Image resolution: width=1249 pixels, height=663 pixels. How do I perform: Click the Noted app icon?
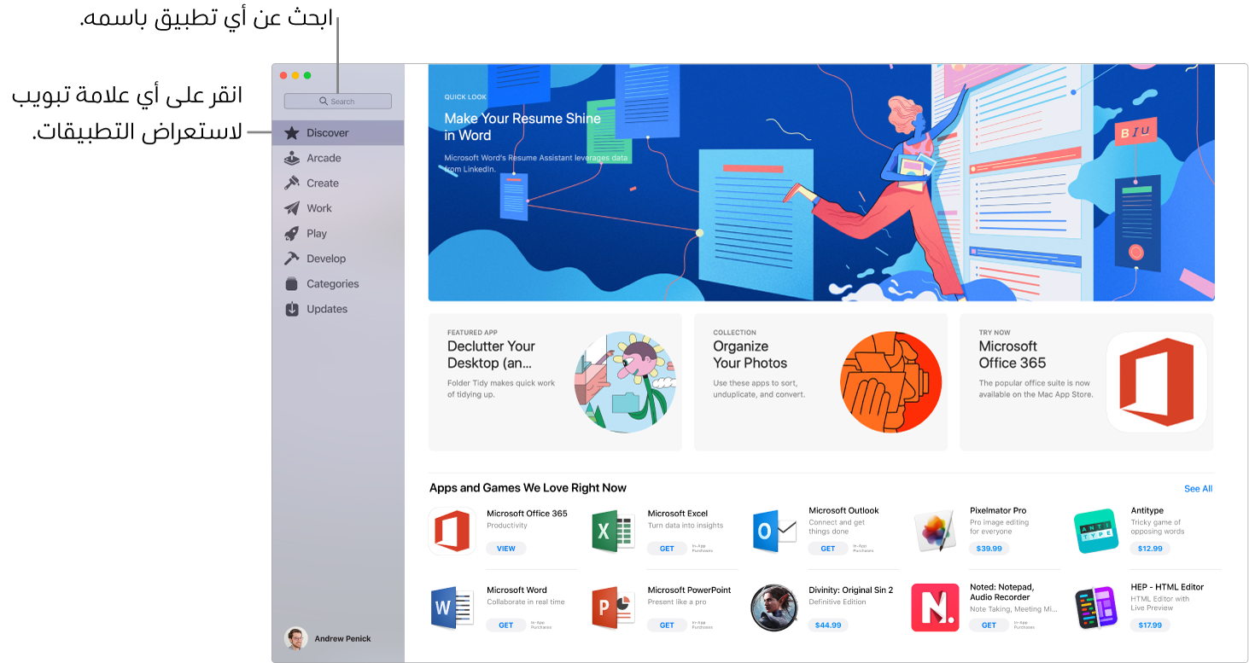click(x=934, y=608)
